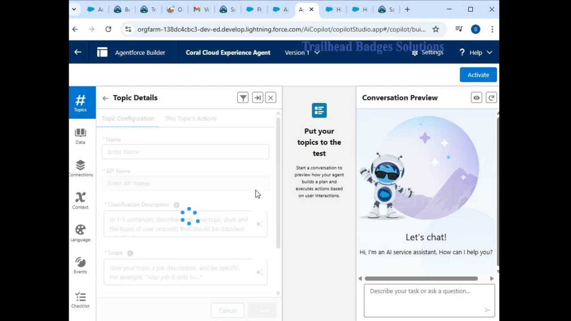Click the Classification Description text area
Image resolution: width=571 pixels, height=321 pixels.
point(186,224)
